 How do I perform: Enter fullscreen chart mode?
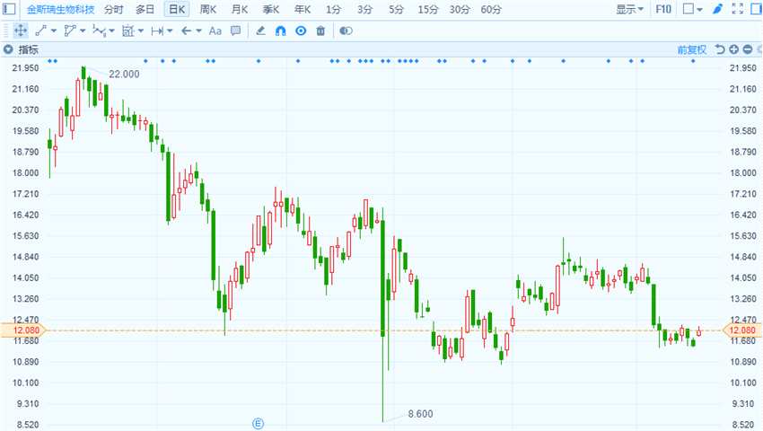(x=738, y=9)
